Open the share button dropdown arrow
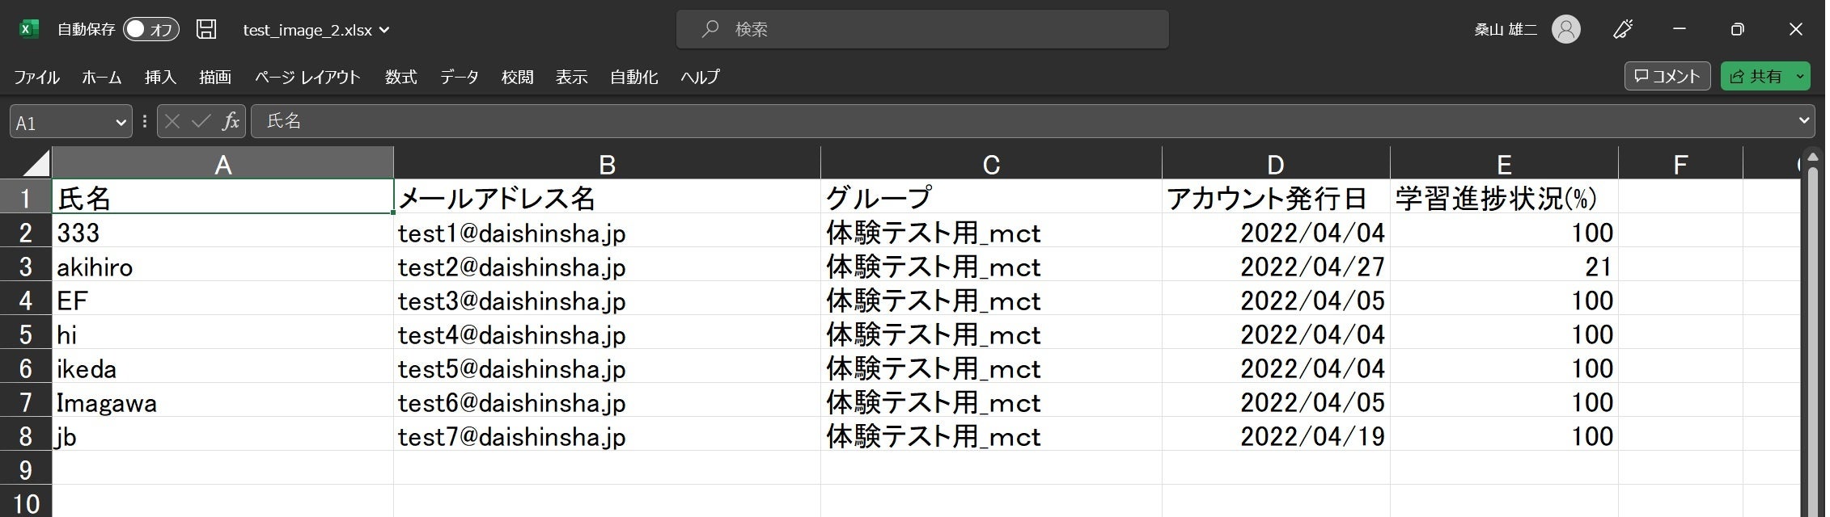Screen dimensions: 1830x517 [1800, 77]
